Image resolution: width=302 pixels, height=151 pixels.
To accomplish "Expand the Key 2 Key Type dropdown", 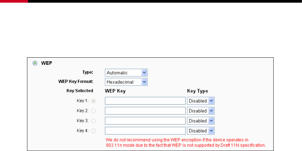I will tap(201, 111).
